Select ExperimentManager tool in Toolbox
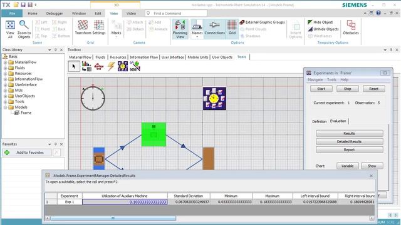Viewport: 401px width, 225px height. click(123, 66)
